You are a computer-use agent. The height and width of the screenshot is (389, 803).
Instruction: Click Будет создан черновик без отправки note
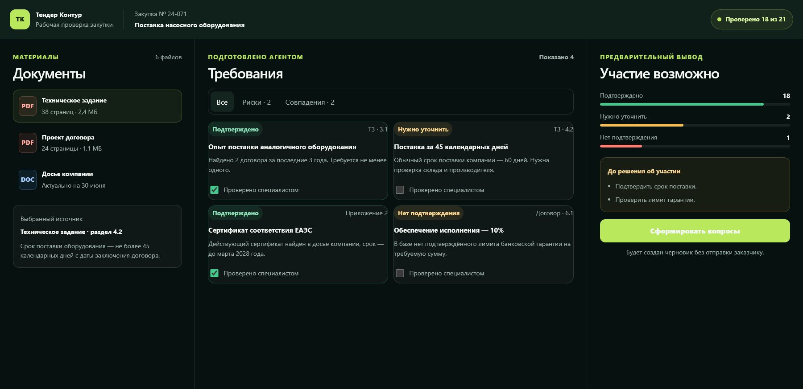tap(695, 252)
